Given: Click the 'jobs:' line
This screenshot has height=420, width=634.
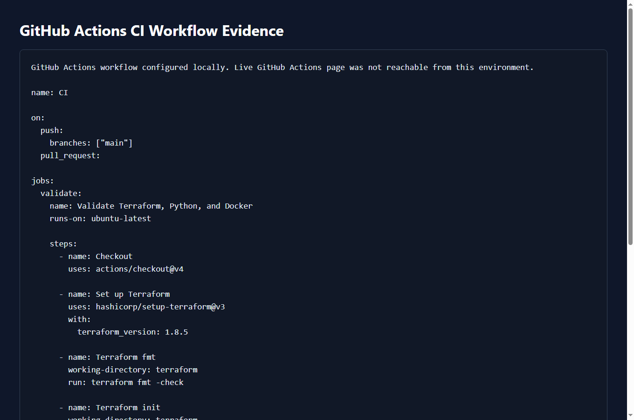Looking at the screenshot, I should (42, 181).
